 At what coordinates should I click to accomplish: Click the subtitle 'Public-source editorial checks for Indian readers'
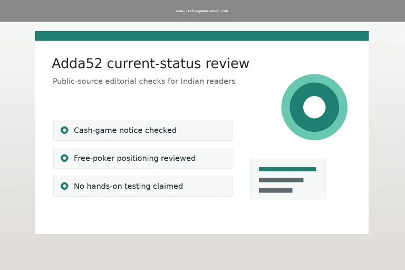(x=144, y=81)
